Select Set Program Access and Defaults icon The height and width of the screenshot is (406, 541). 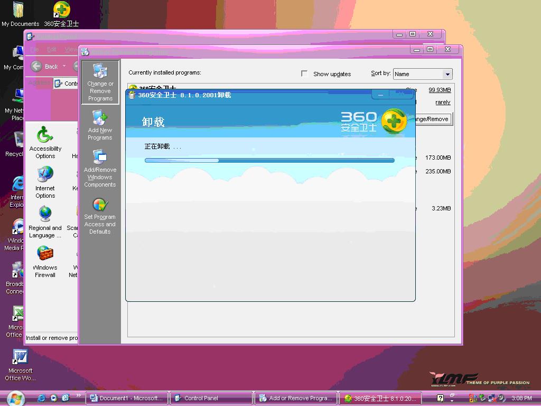[100, 216]
